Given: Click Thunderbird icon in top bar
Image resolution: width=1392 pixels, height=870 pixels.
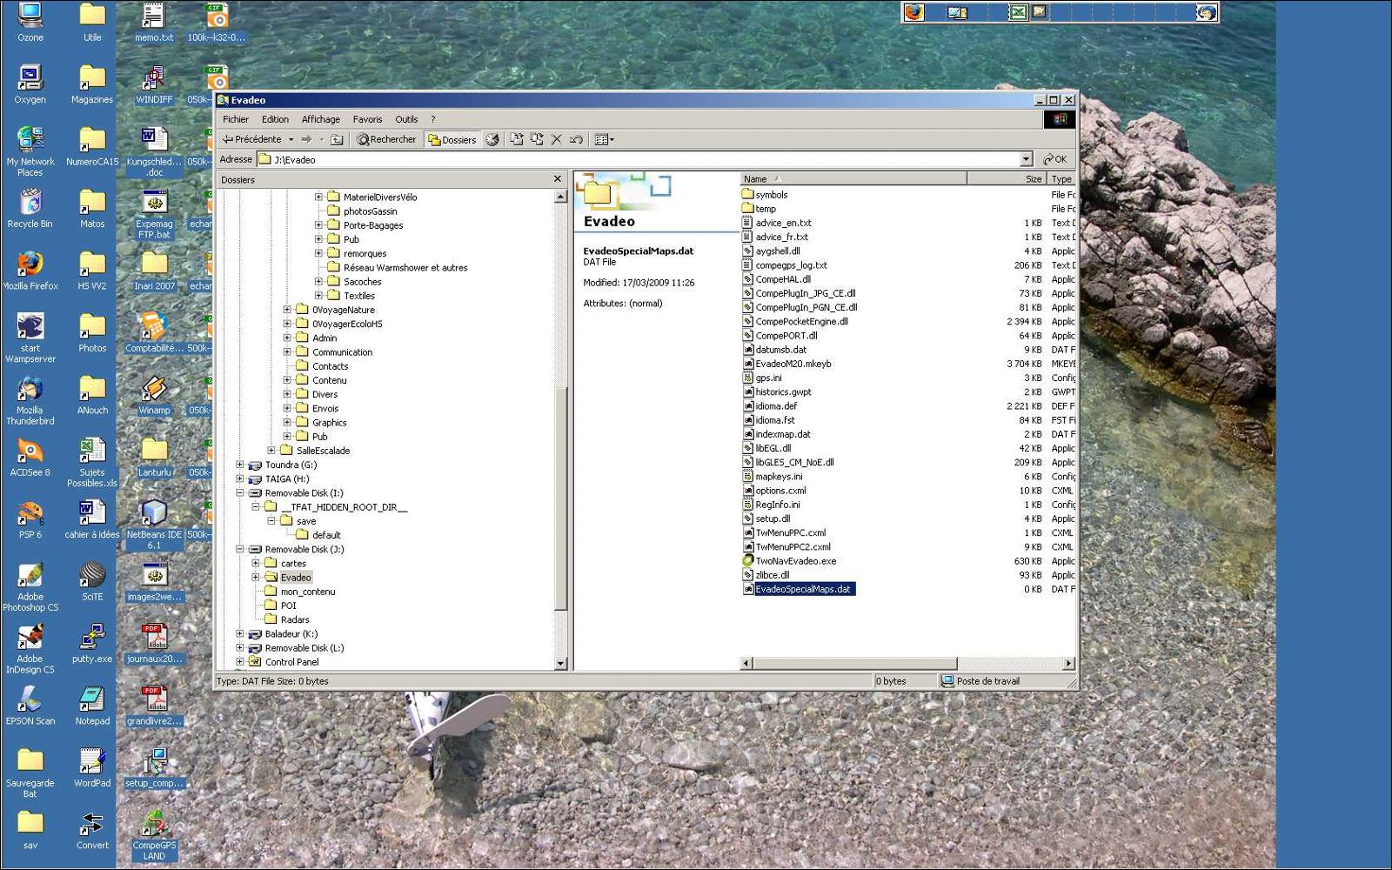Looking at the screenshot, I should pos(1206,12).
